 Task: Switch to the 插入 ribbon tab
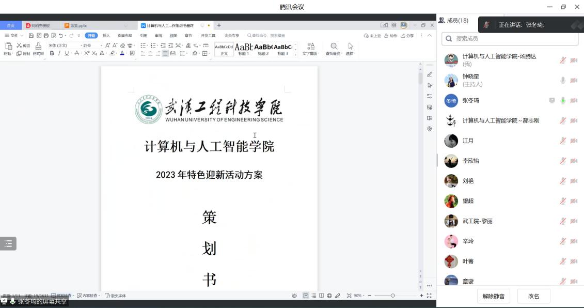(x=106, y=36)
